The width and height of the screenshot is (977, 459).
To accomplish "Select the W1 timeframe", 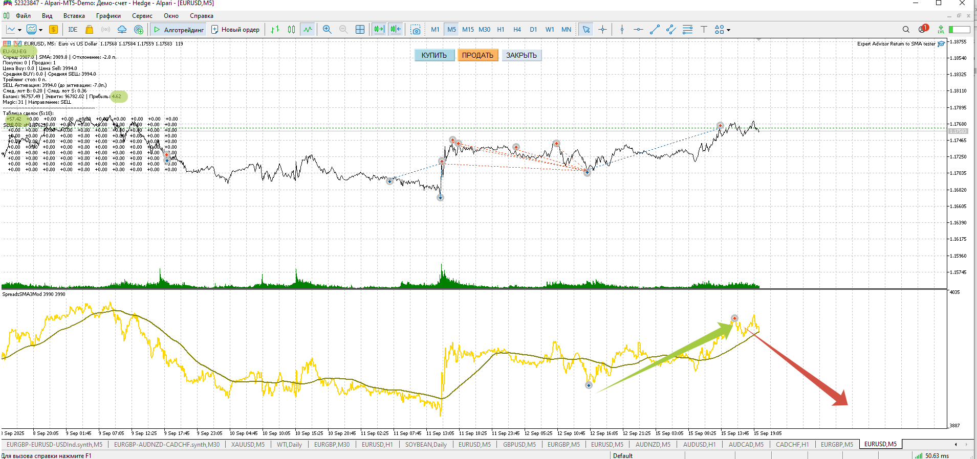I will tap(550, 30).
